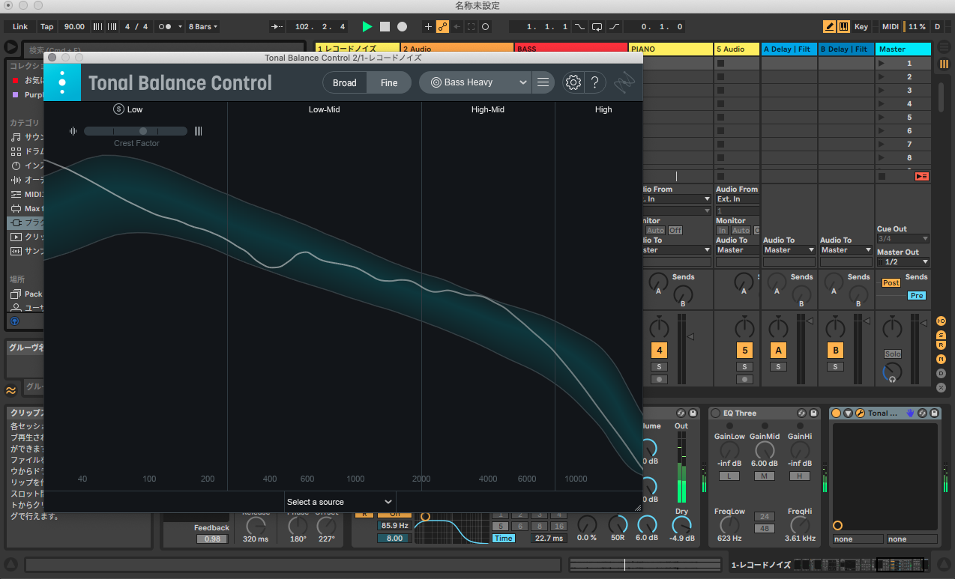Toggle Draw Mode pencil icon

pos(829,26)
